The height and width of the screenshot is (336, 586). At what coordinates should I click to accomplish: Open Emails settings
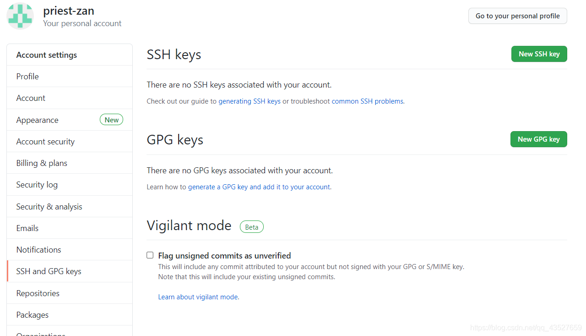coord(27,228)
